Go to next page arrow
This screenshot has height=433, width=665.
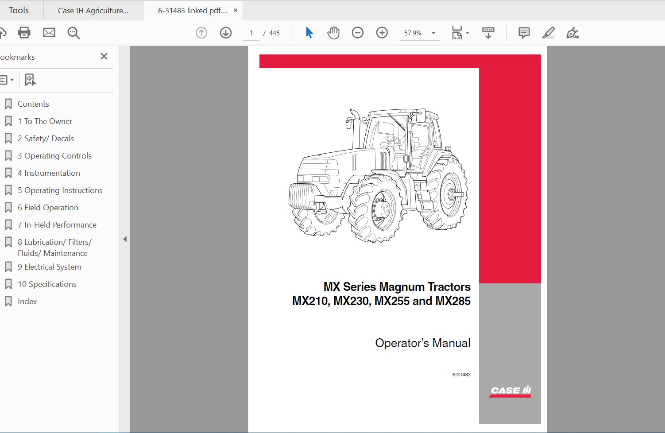[x=226, y=33]
